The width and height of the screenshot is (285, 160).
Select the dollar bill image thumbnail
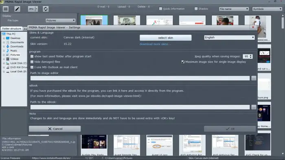click(127, 20)
